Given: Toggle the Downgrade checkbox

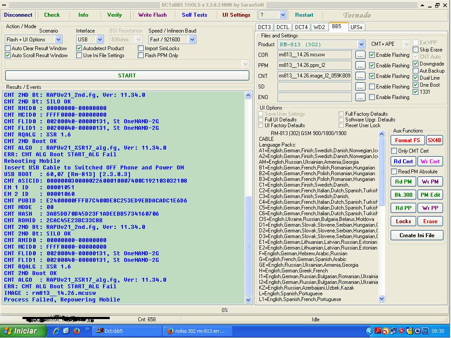Looking at the screenshot, I should [x=416, y=64].
